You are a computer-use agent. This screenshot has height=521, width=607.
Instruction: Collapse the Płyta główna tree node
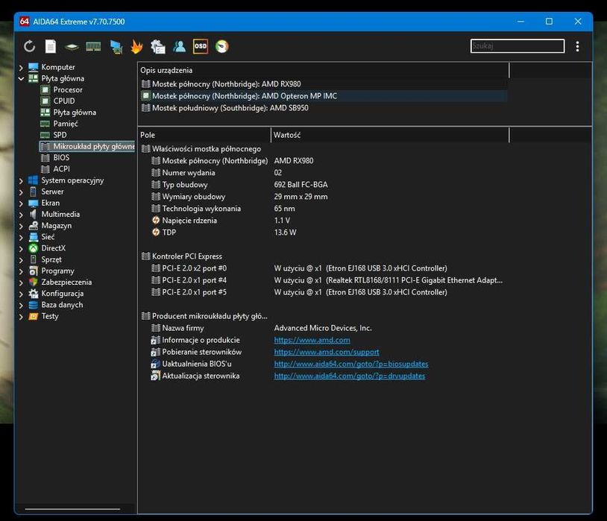pos(21,78)
